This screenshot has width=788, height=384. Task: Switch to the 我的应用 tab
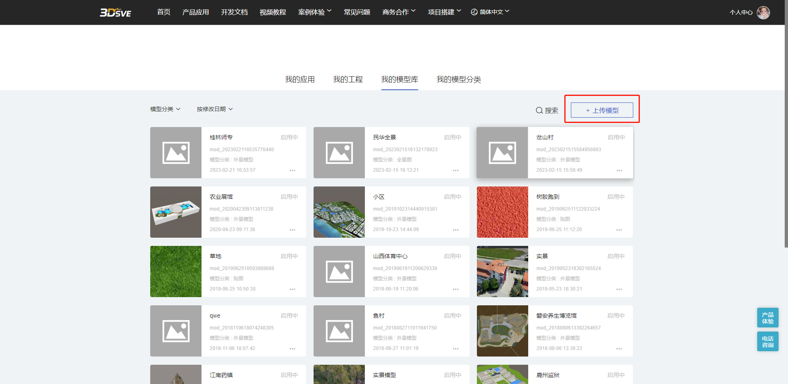pyautogui.click(x=300, y=80)
